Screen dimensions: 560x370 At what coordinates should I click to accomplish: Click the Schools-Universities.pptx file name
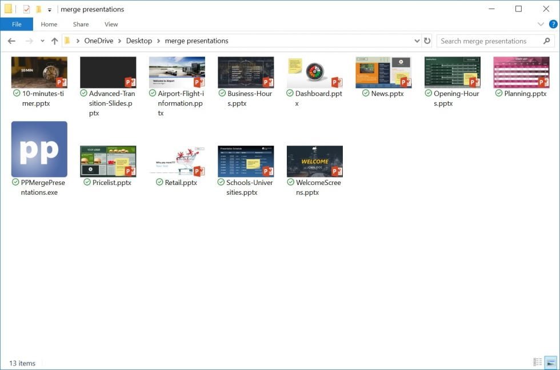click(249, 187)
